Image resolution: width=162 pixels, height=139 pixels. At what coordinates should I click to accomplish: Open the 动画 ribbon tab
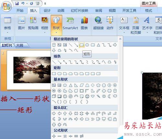click(61, 11)
